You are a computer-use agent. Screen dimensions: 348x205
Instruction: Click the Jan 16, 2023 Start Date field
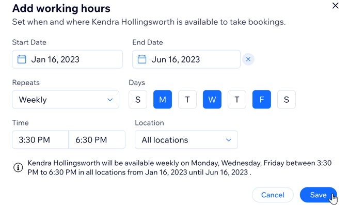click(x=68, y=59)
